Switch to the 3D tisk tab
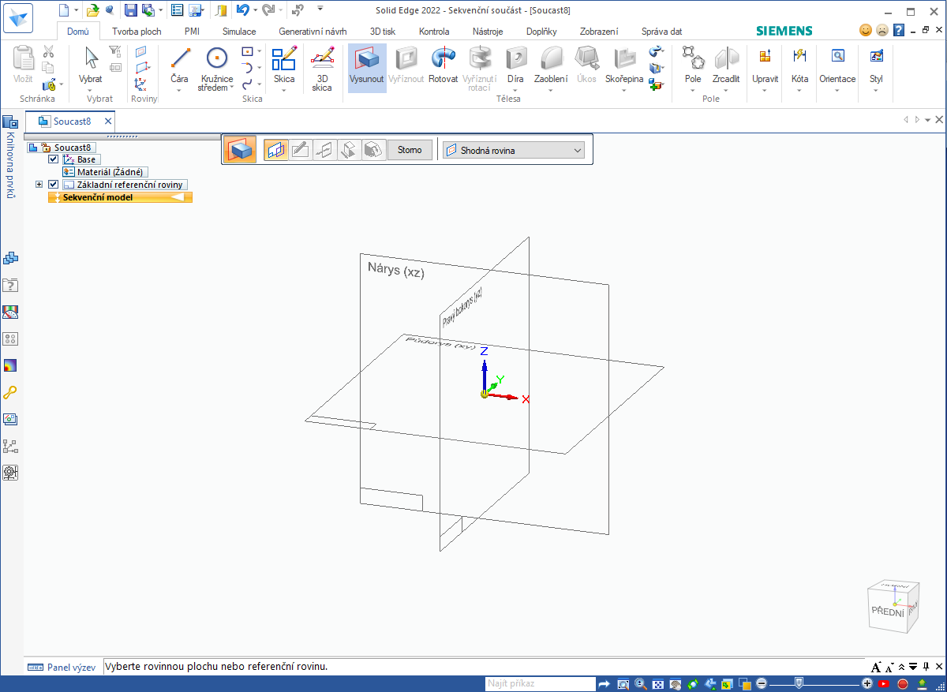 (x=383, y=32)
